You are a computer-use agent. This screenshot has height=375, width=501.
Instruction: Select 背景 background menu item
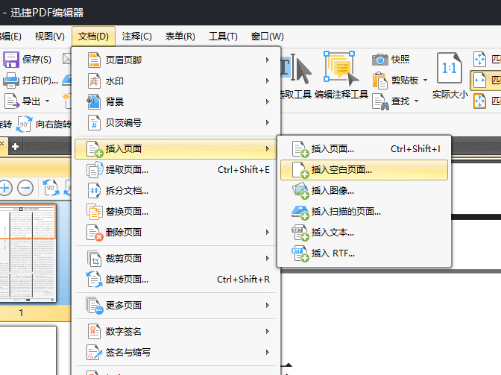[x=176, y=102]
